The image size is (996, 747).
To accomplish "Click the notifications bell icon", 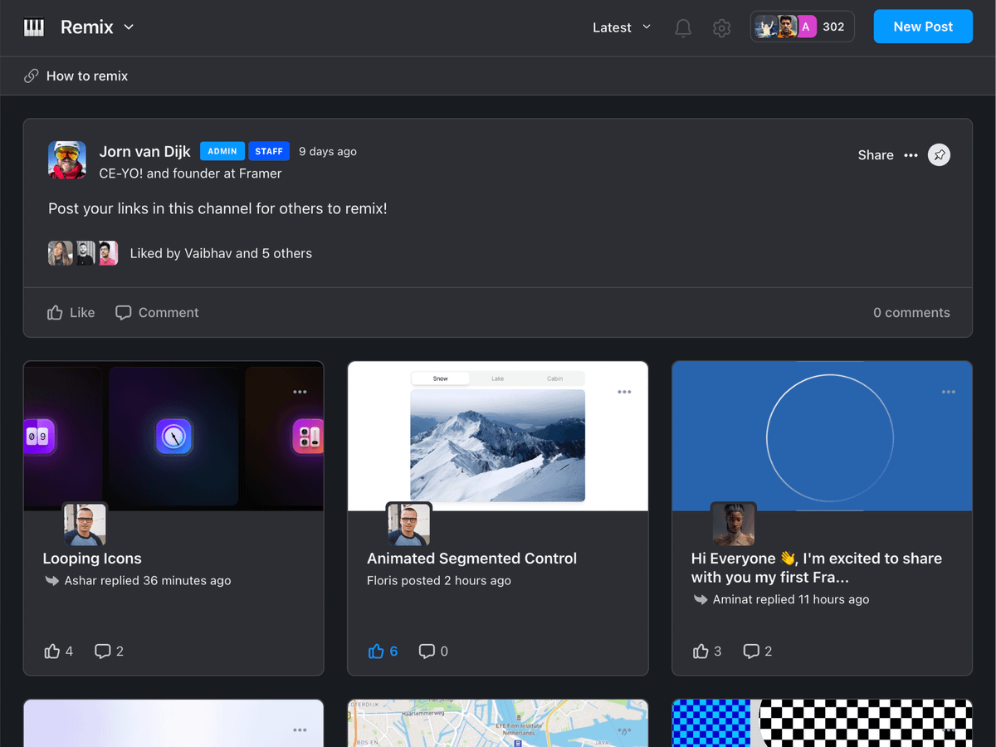I will [683, 27].
